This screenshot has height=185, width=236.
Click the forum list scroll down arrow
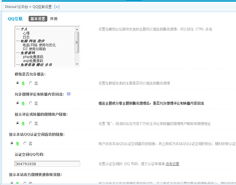[x=77, y=64]
